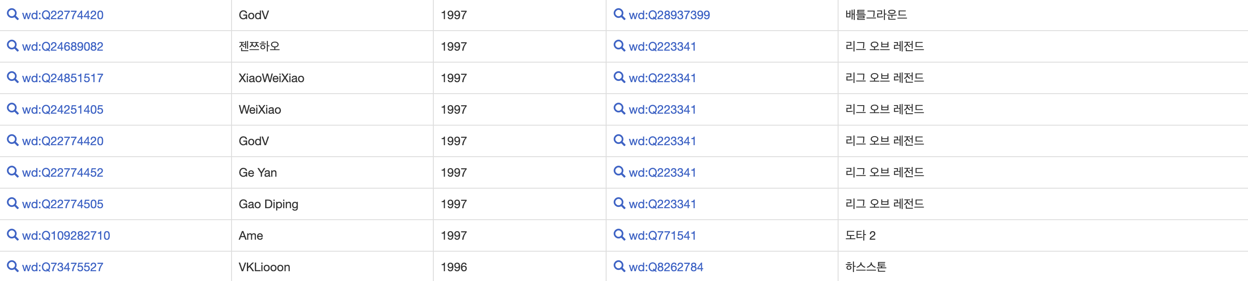Image resolution: width=1248 pixels, height=281 pixels.
Task: Open the wd:Q24251405 link for WeiXiao
Action: (63, 109)
